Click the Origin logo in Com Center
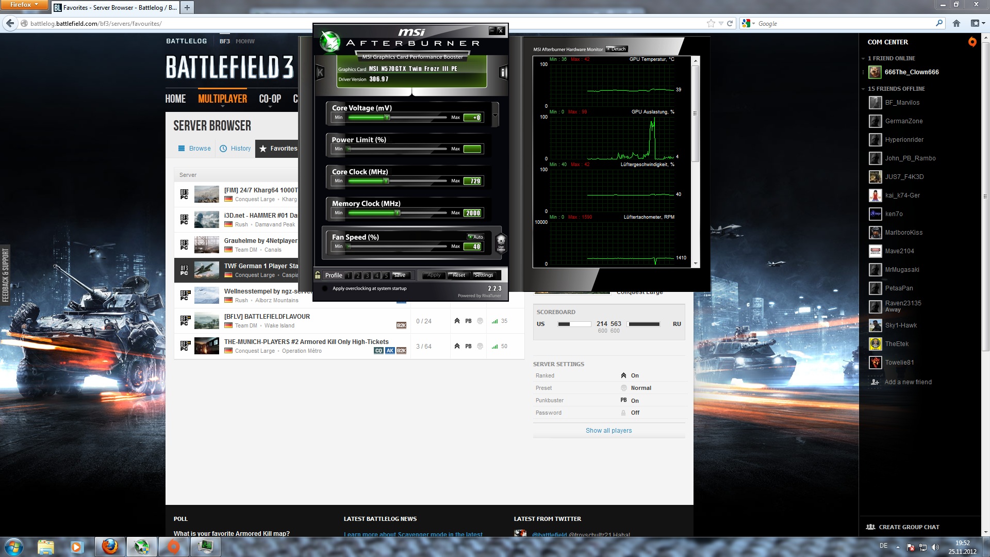990x557 pixels. click(972, 42)
